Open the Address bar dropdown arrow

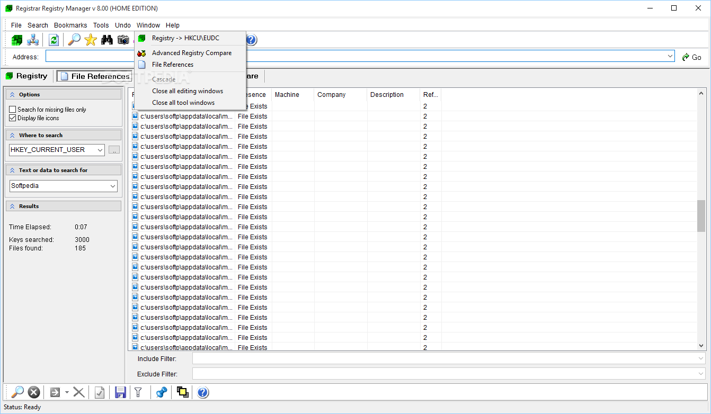point(670,56)
